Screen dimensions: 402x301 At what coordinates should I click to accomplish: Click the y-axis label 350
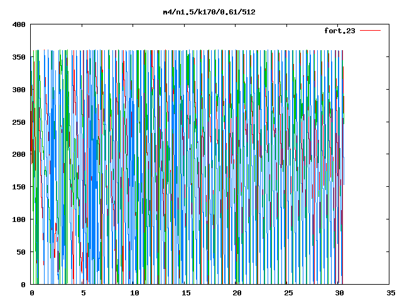(19, 57)
